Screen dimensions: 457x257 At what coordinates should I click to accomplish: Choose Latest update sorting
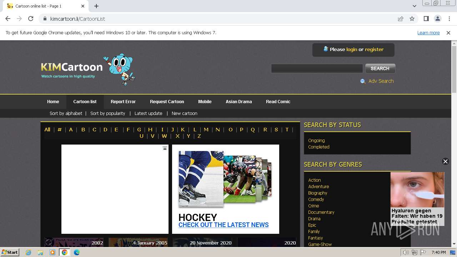point(149,113)
